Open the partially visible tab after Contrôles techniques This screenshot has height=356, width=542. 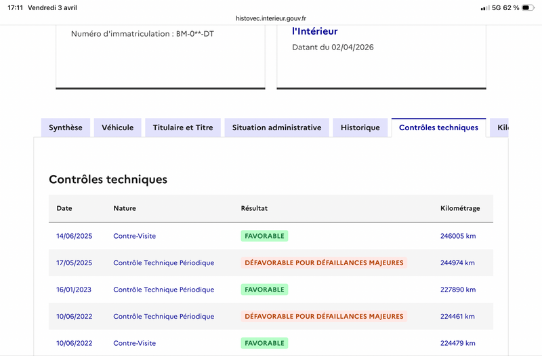coord(500,127)
